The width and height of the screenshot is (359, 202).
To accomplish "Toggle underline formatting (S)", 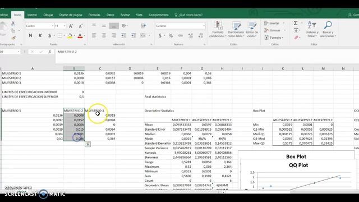I will (49, 35).
